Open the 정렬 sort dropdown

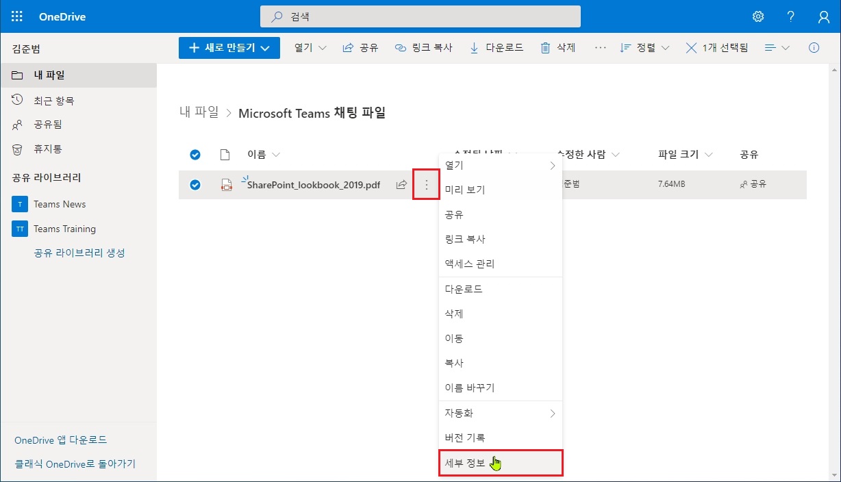644,48
